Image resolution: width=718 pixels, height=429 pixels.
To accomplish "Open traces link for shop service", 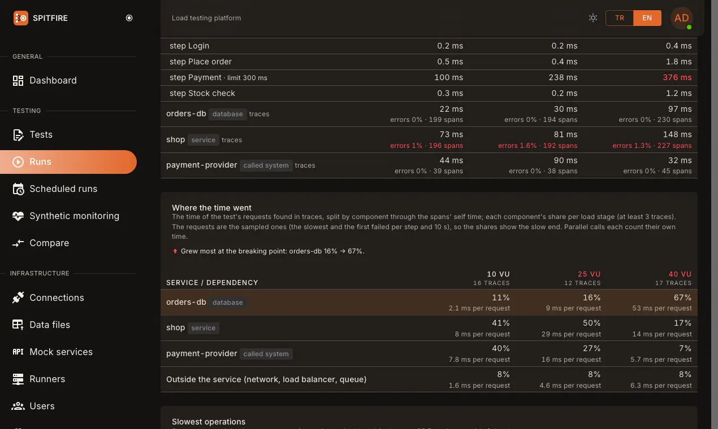I will (x=232, y=140).
